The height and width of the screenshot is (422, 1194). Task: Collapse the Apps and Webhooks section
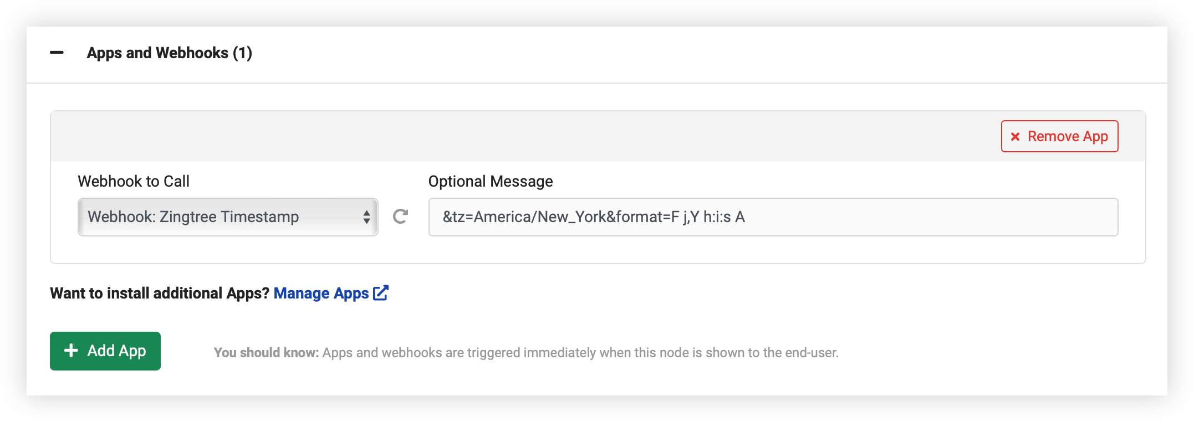[x=57, y=53]
